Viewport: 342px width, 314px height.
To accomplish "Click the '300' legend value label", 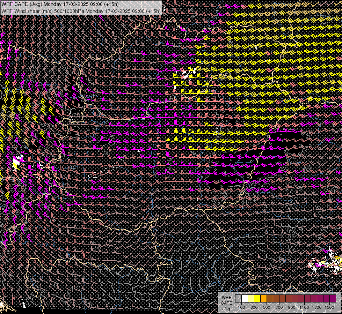I will 254,307.
